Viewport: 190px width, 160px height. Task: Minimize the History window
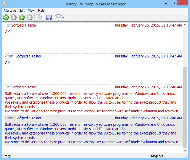[166, 3]
